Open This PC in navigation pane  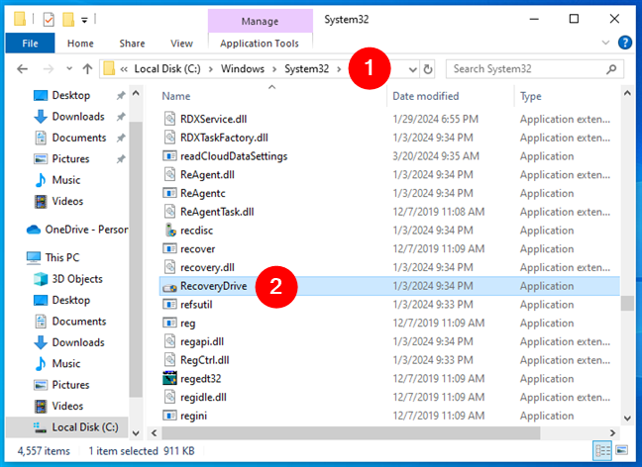pos(53,257)
